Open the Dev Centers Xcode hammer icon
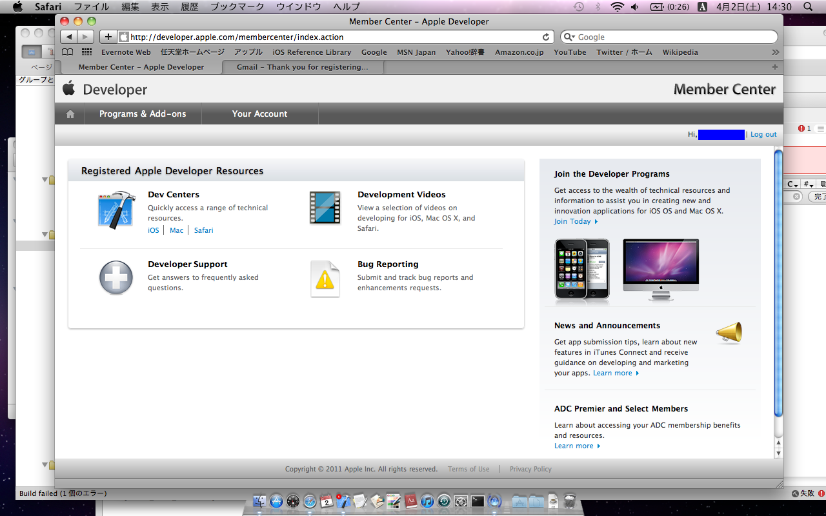 pyautogui.click(x=116, y=210)
